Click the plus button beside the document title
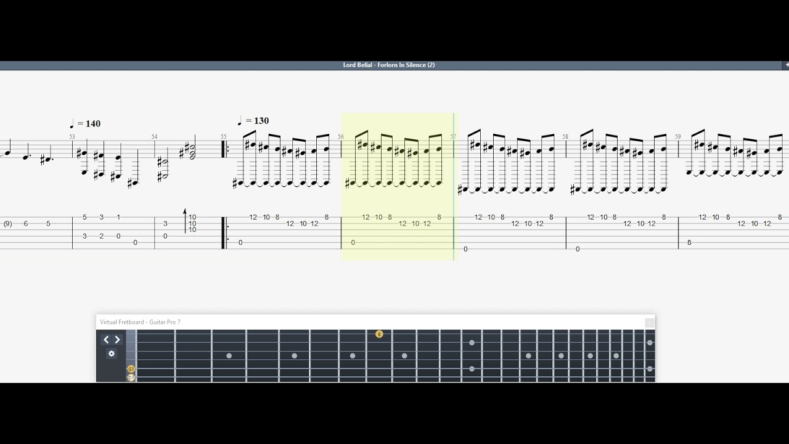789x444 pixels. coord(787,65)
